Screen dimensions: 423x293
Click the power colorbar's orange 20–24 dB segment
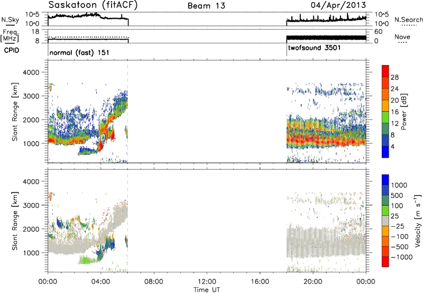point(385,94)
